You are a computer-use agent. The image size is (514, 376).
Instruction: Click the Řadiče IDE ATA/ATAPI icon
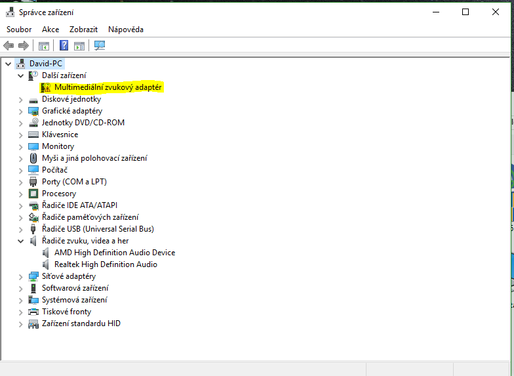tap(33, 206)
